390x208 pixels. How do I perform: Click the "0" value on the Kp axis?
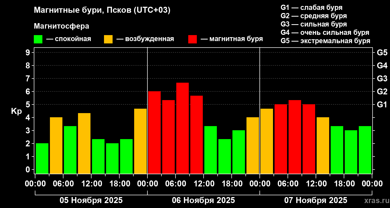click(28, 170)
